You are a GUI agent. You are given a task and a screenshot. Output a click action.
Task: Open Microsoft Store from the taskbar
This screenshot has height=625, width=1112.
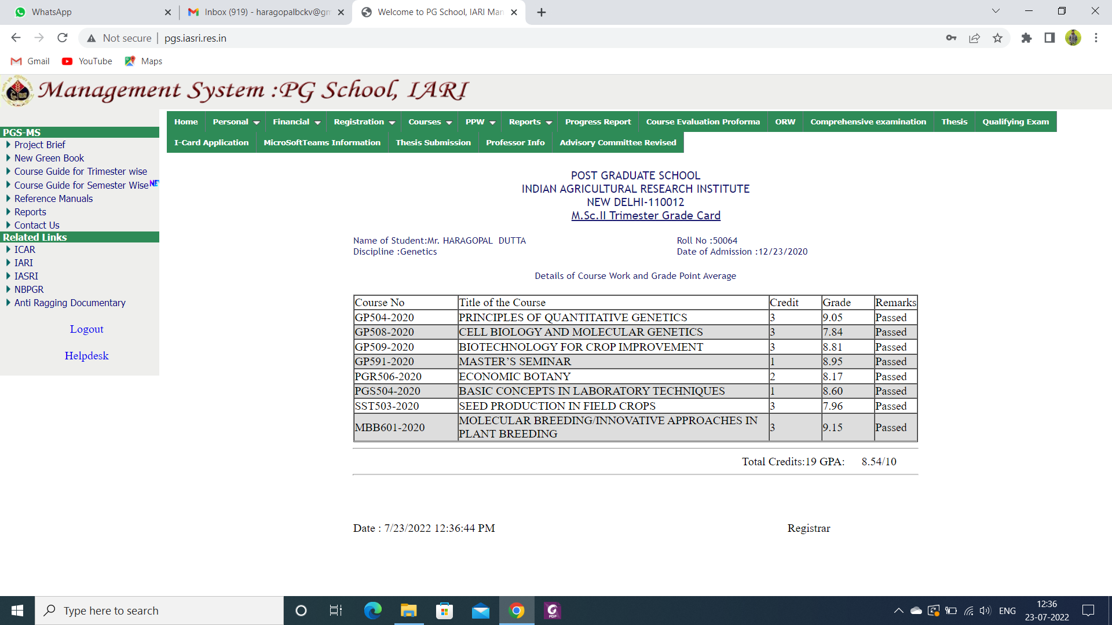[x=444, y=611]
